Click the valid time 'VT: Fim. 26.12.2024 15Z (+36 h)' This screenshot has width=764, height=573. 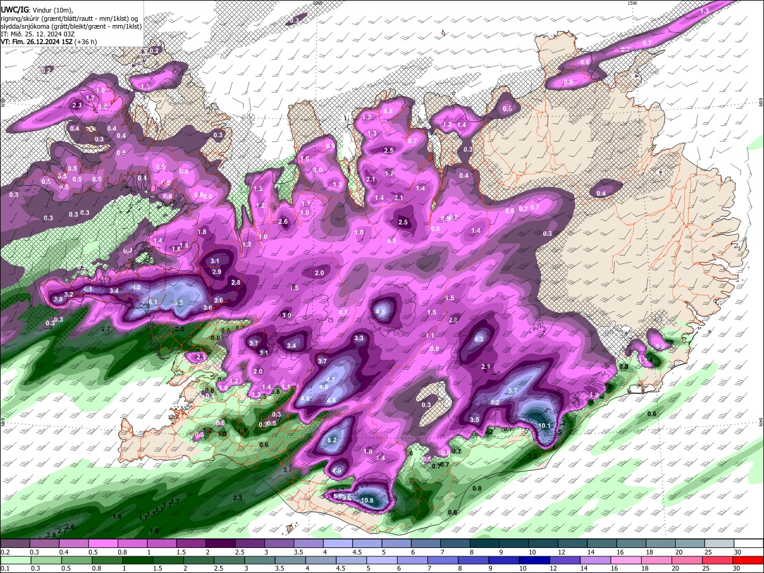48,42
